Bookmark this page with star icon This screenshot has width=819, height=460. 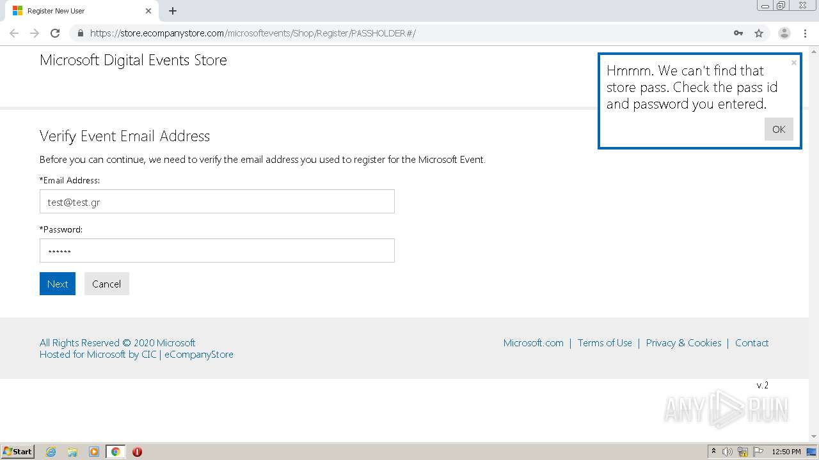point(759,33)
